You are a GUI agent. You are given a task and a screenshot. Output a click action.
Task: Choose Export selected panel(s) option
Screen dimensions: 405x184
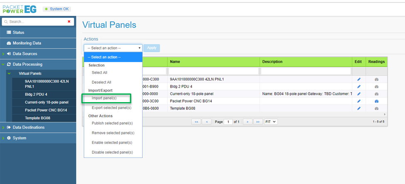click(x=110, y=108)
